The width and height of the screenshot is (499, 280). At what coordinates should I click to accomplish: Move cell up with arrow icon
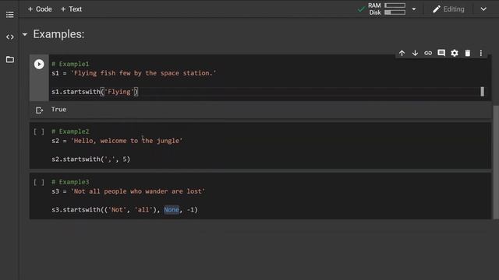tap(402, 53)
